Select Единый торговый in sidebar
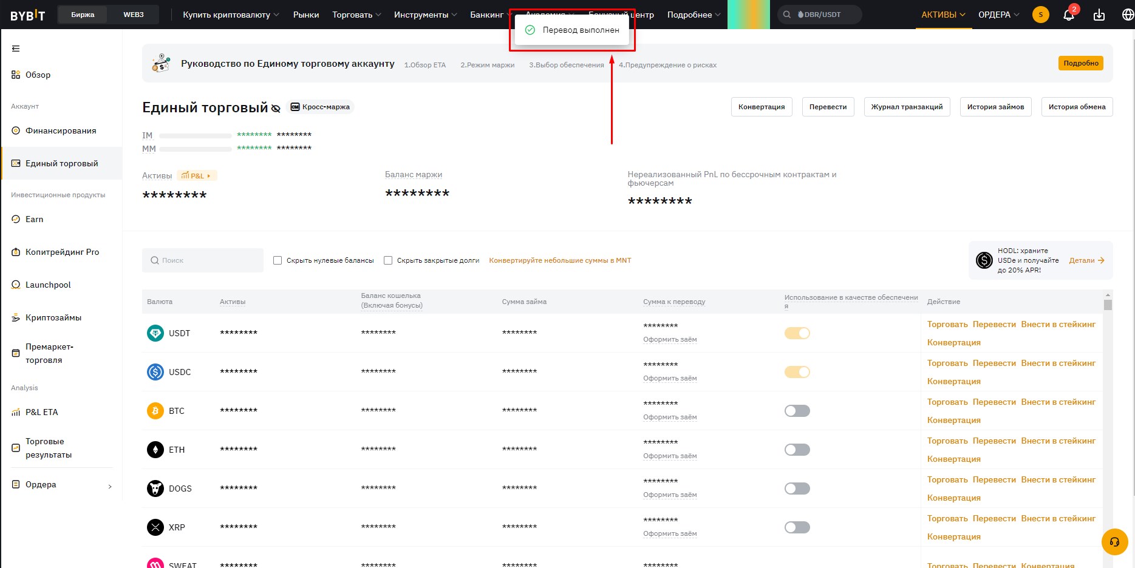This screenshot has height=568, width=1135. 62,163
